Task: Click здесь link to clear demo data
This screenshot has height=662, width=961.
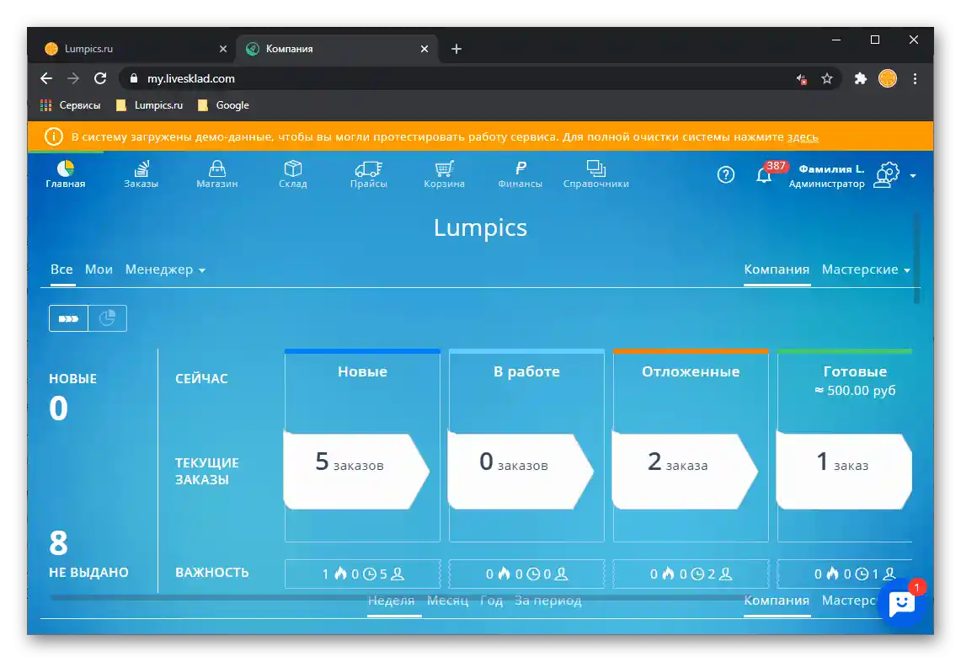Action: (803, 136)
